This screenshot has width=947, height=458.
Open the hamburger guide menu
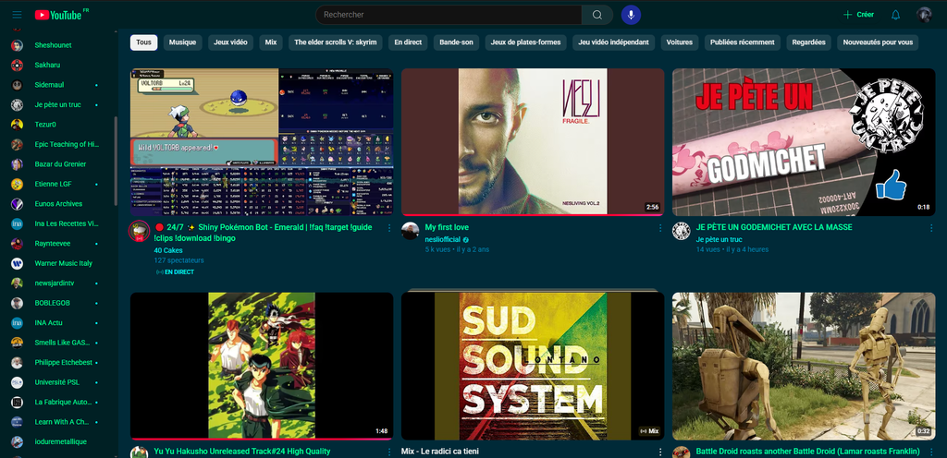(x=17, y=15)
